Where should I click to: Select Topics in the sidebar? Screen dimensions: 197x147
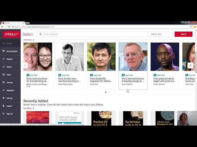click(10, 75)
